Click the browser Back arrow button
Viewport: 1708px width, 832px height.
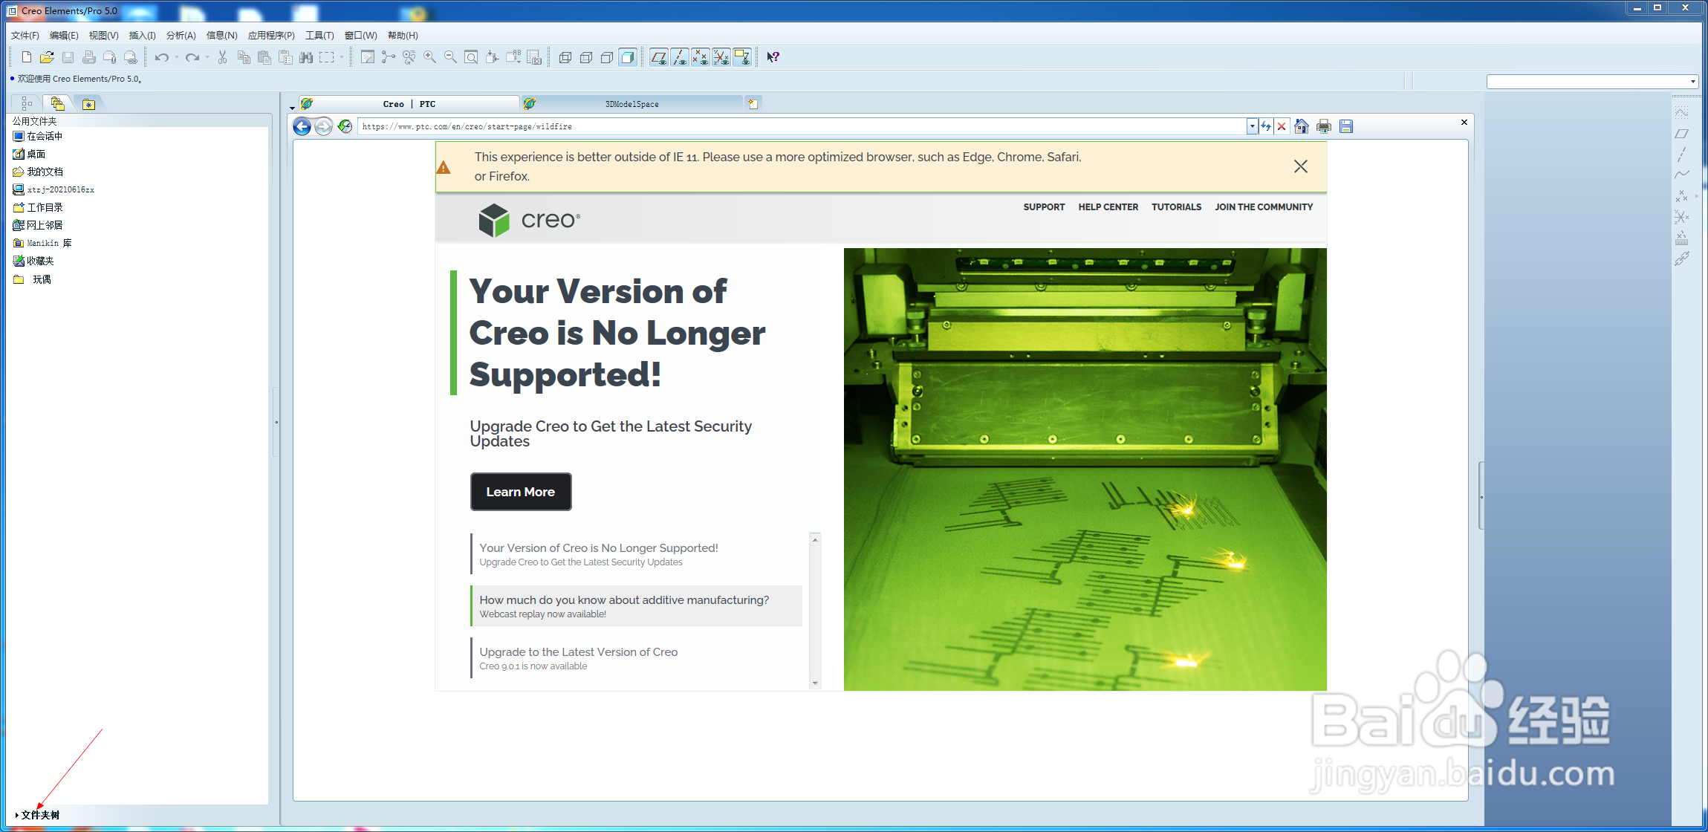click(x=302, y=126)
